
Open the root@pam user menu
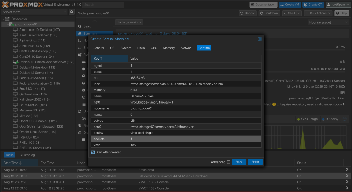coord(338,5)
